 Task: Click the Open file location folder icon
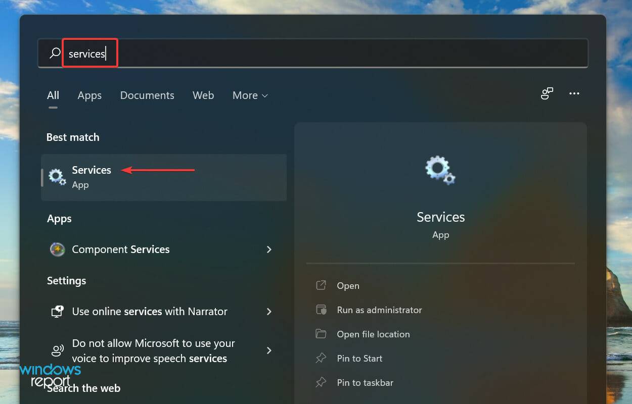click(x=321, y=334)
